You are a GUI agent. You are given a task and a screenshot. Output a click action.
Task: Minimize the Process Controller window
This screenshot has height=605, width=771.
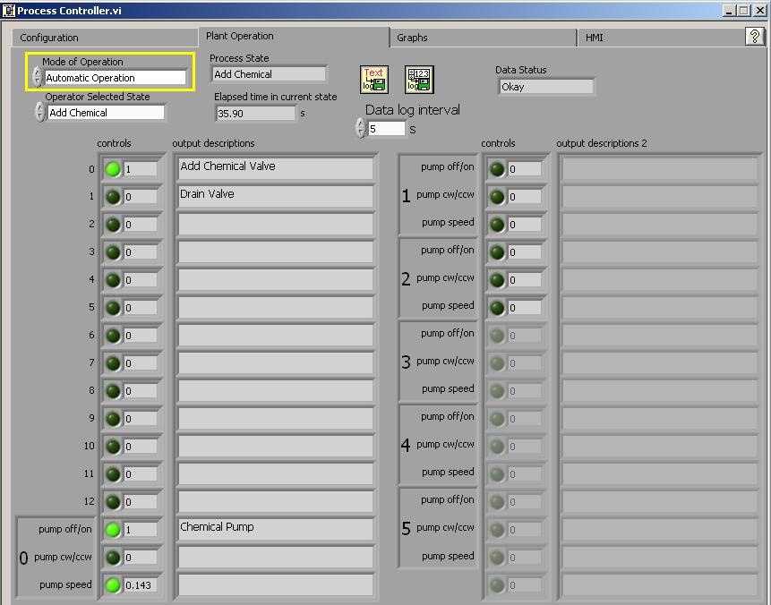click(729, 11)
